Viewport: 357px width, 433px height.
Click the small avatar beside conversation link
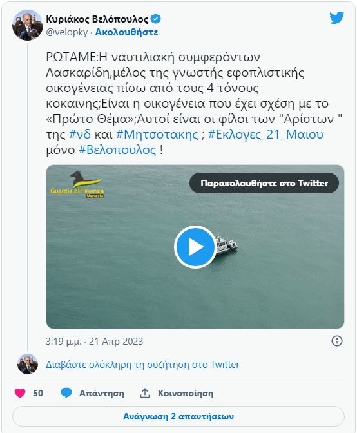point(28,364)
